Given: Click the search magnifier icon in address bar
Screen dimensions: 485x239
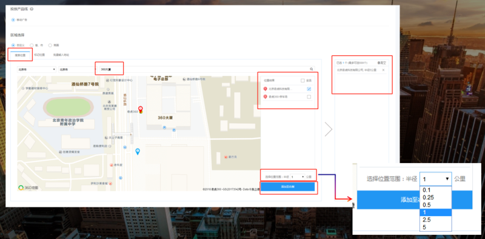Looking at the screenshot, I should (312, 69).
